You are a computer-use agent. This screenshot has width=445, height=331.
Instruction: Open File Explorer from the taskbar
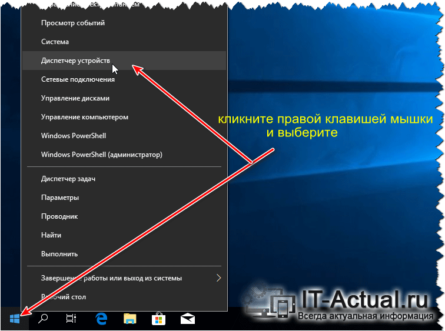pyautogui.click(x=130, y=319)
